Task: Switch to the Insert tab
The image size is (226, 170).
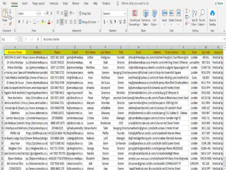Action: click(25, 3)
